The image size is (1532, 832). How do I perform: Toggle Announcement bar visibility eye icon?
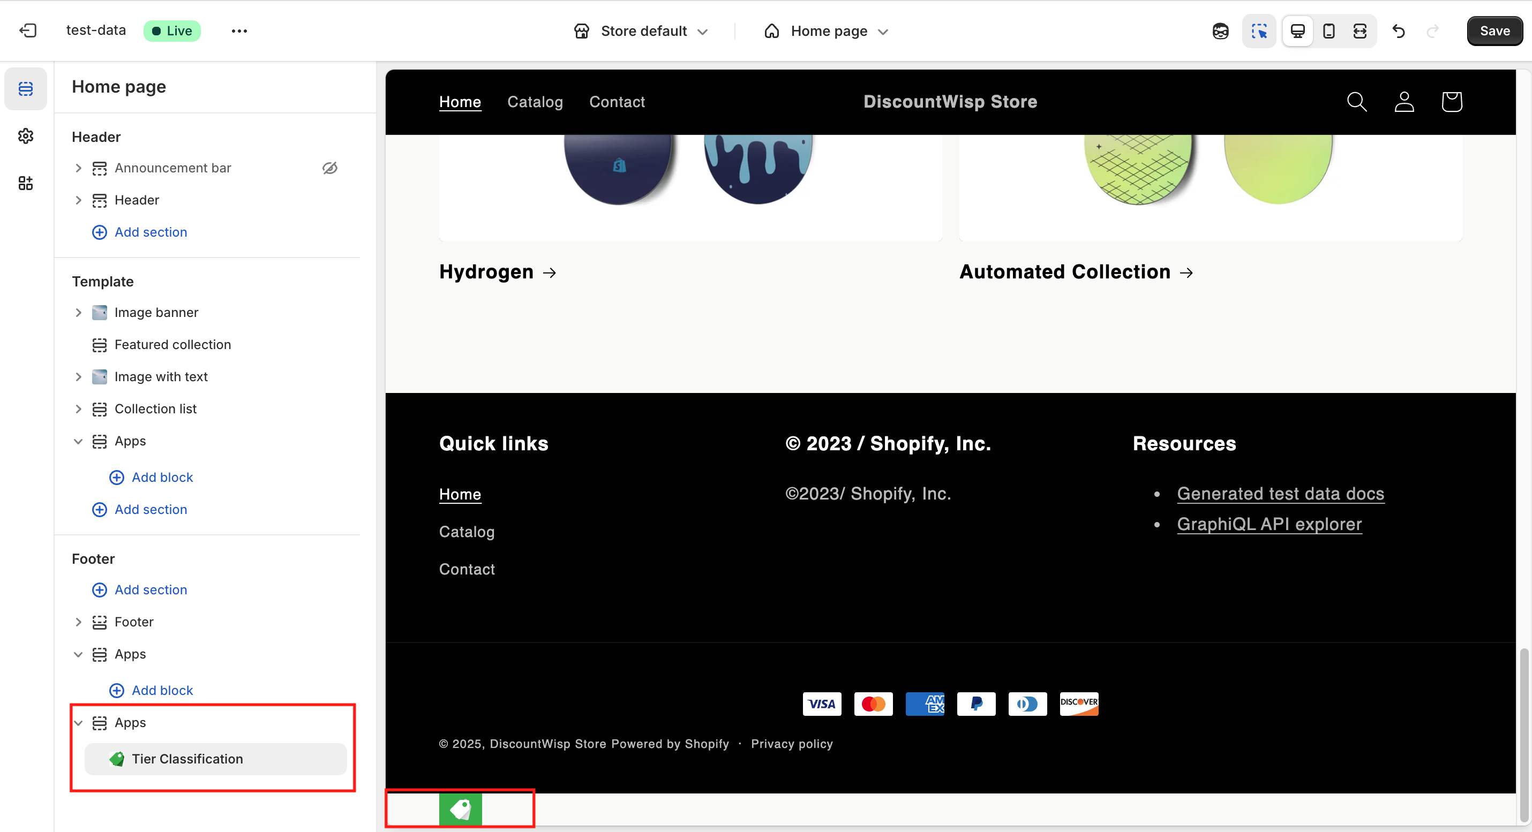pyautogui.click(x=329, y=168)
